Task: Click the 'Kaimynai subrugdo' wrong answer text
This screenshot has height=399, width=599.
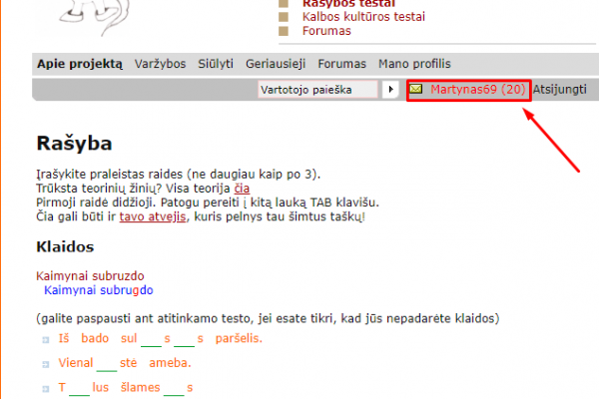Action: 99,290
